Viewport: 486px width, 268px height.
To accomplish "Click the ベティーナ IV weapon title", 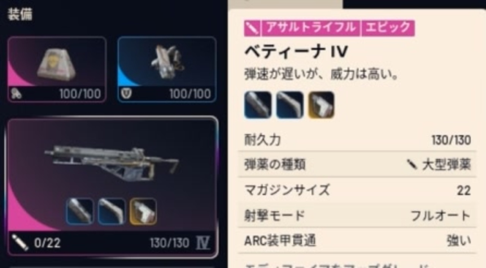I will 296,52.
